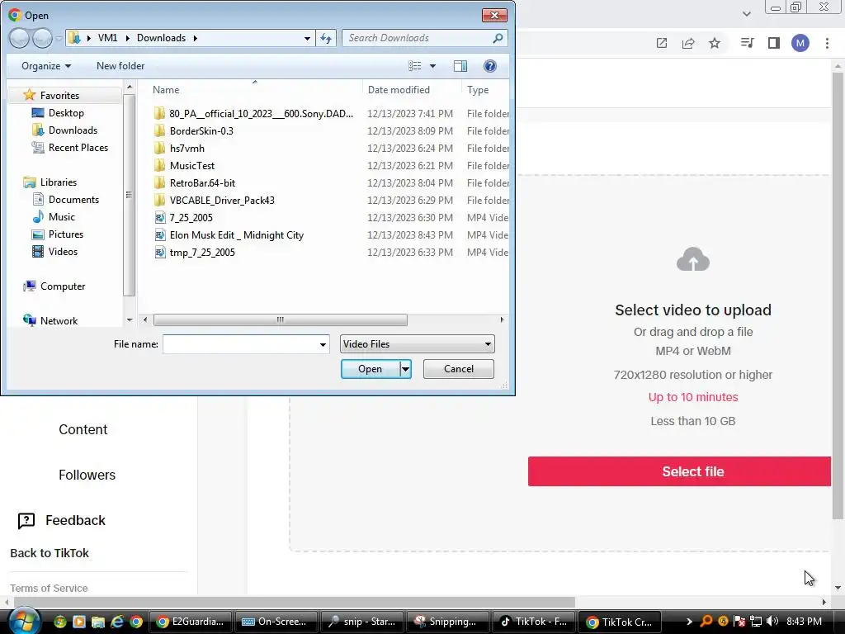
Task: Click the TikTok page horizontal scrollbar
Action: [295, 602]
